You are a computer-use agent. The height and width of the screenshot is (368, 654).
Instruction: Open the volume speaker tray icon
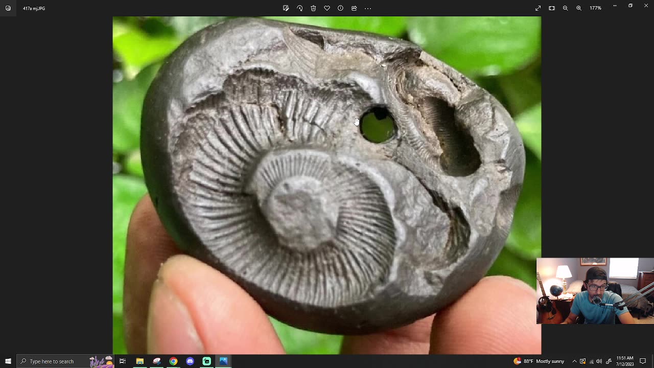click(x=599, y=361)
